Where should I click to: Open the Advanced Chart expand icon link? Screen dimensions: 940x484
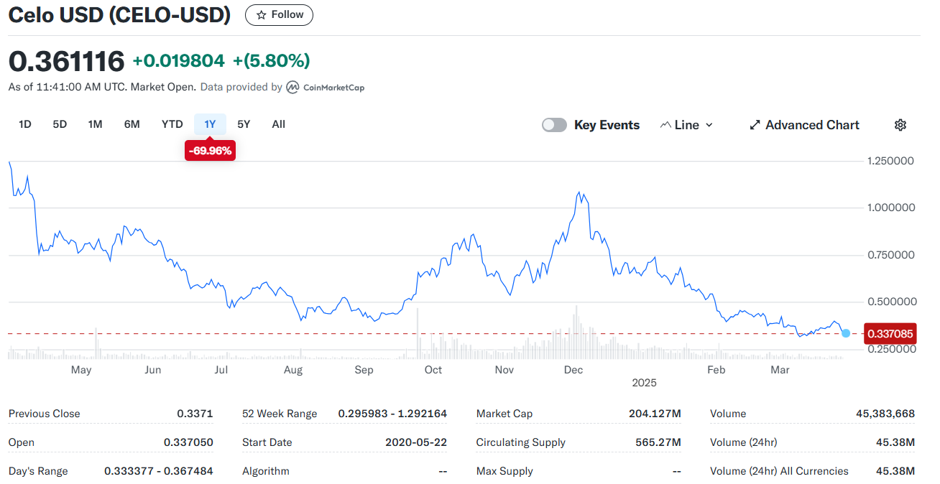[804, 125]
